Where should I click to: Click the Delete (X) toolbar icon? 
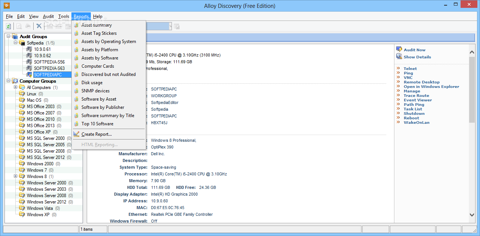[x=39, y=26]
